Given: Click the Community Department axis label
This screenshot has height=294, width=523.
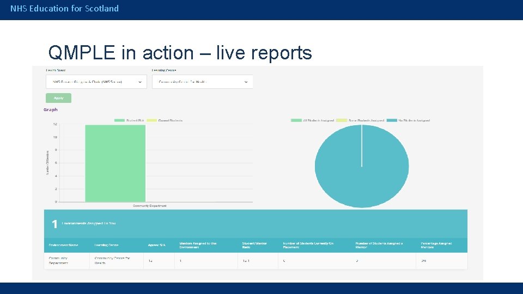Looking at the screenshot, I should (x=149, y=206).
